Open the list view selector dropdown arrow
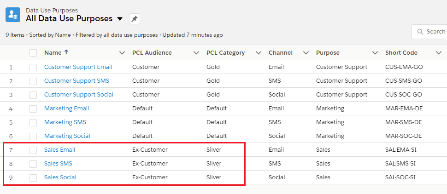The width and height of the screenshot is (447, 194). coord(120,19)
